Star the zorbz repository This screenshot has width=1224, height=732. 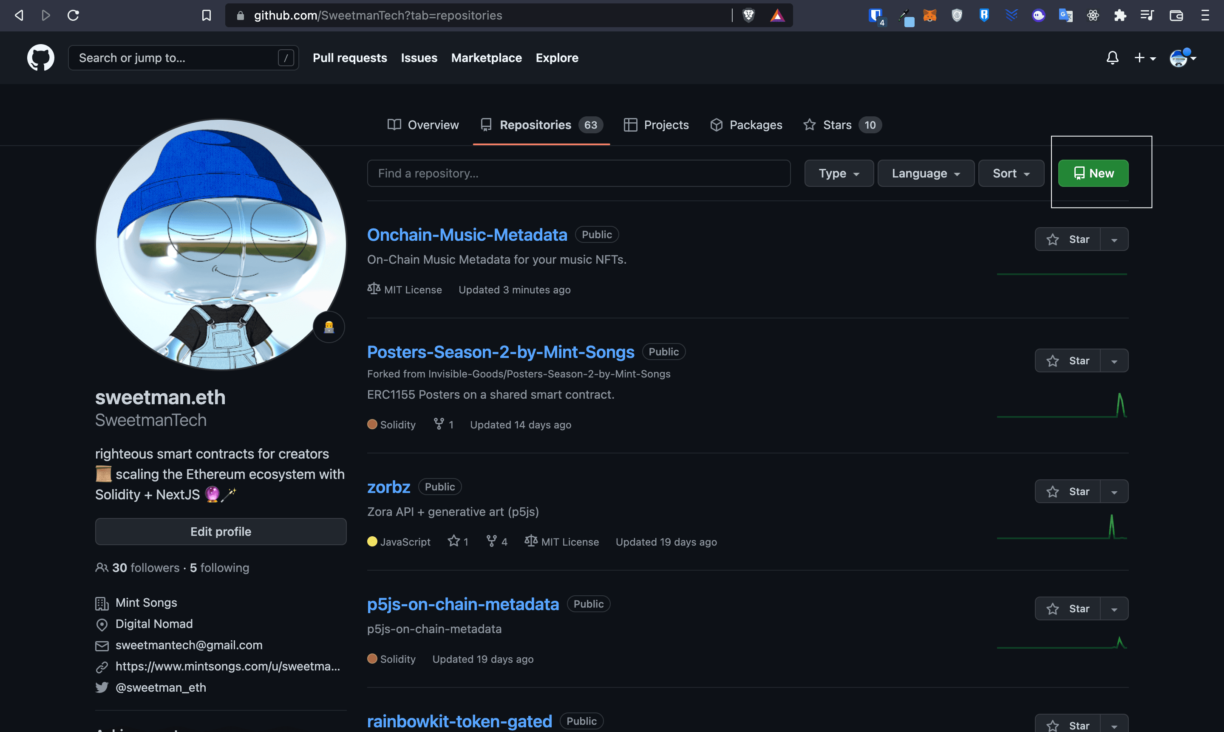[1068, 491]
